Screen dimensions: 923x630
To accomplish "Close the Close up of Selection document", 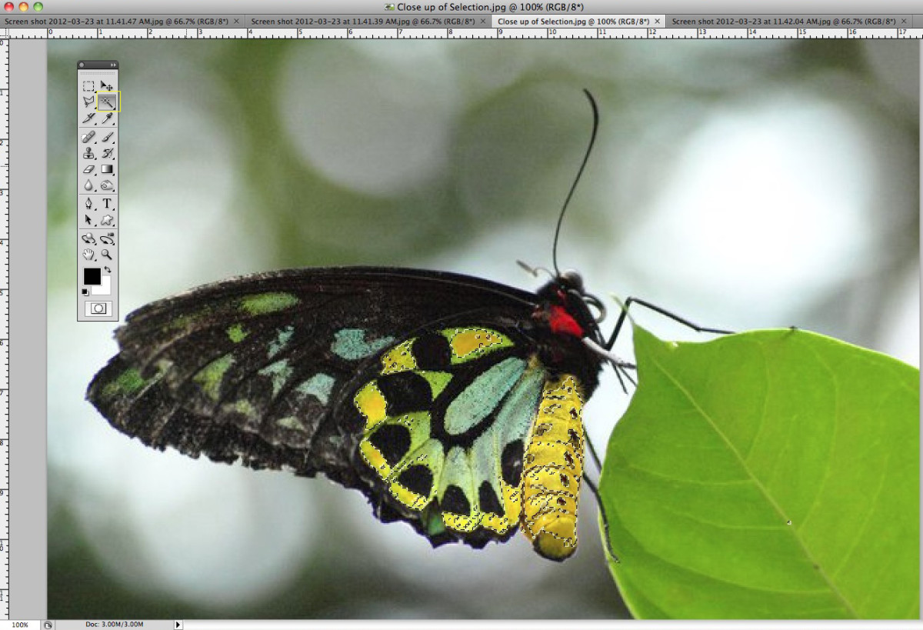I will coord(658,22).
